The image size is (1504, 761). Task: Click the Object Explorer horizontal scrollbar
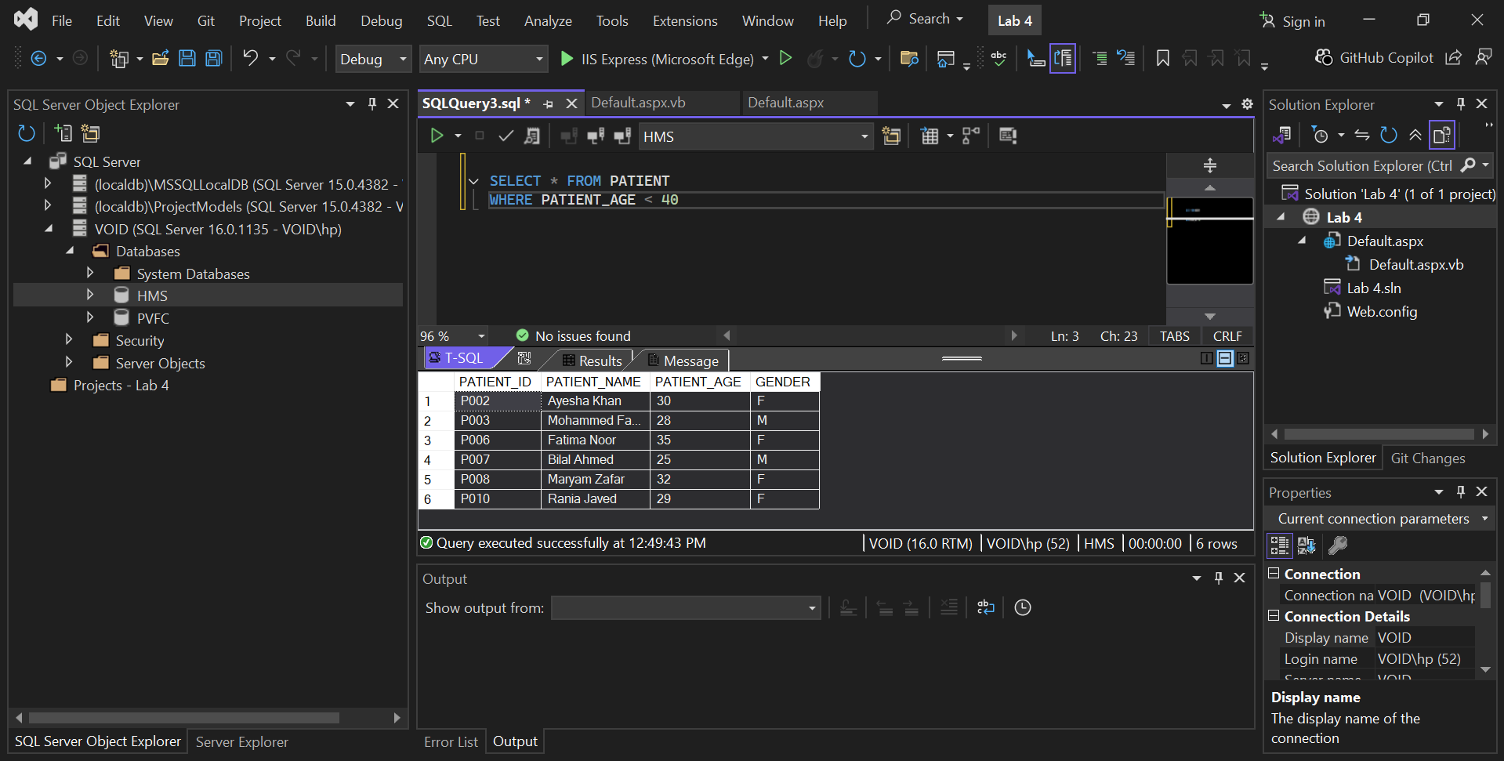tap(184, 718)
